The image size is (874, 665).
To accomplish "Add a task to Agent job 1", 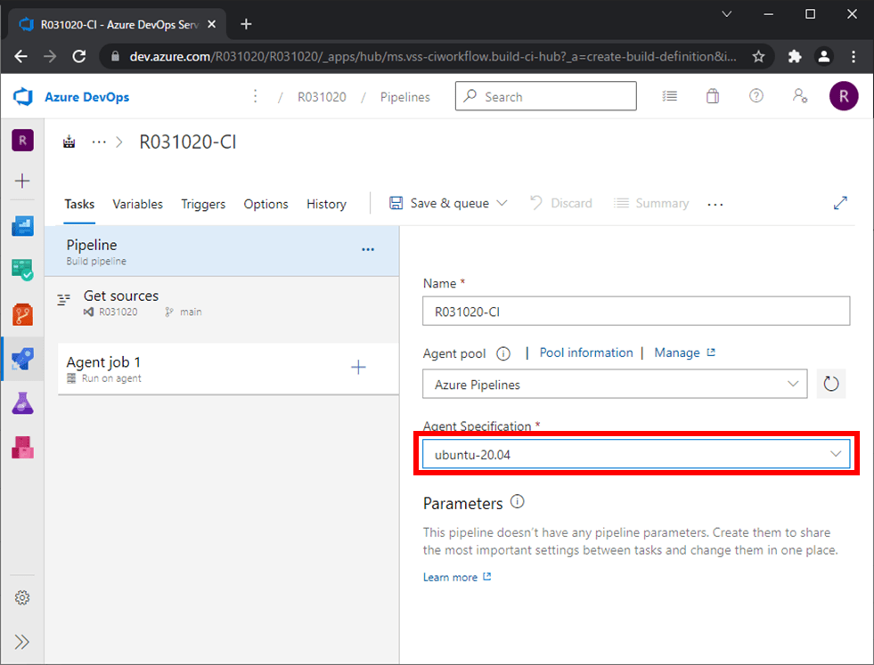I will [358, 367].
